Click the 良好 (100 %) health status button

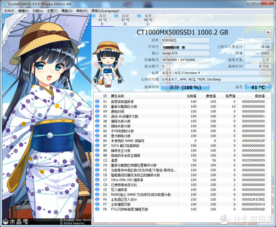[x=185, y=87]
